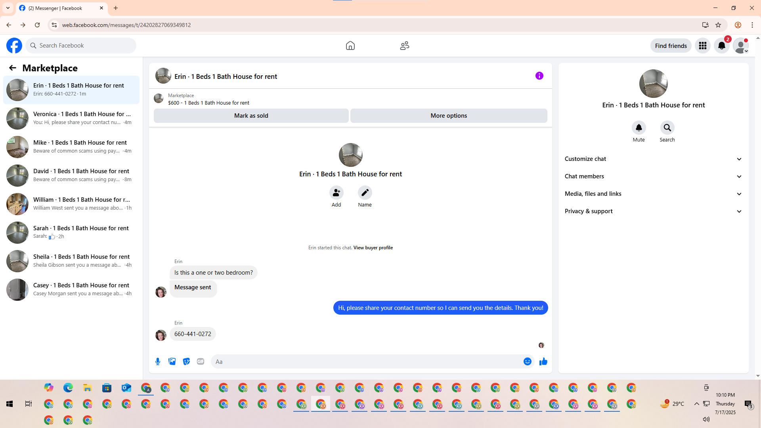
Task: Open the weather widget showing 29°C
Action: click(x=672, y=404)
